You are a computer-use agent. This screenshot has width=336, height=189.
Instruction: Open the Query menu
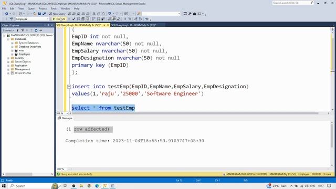31,8
